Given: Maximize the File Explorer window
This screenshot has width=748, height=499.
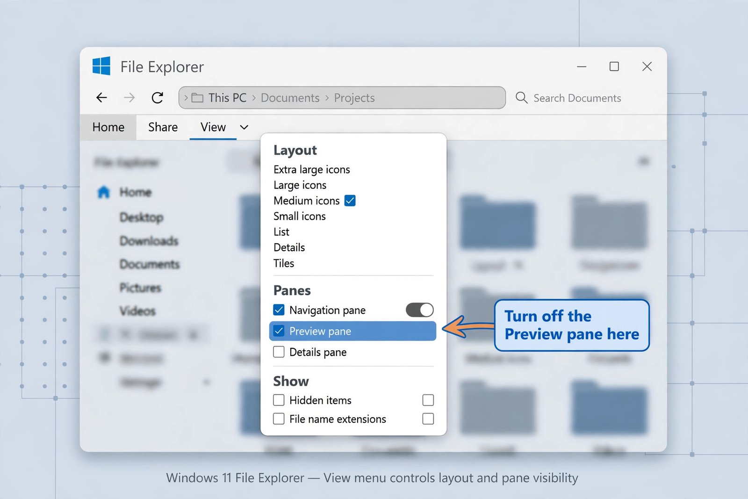Looking at the screenshot, I should pyautogui.click(x=614, y=66).
